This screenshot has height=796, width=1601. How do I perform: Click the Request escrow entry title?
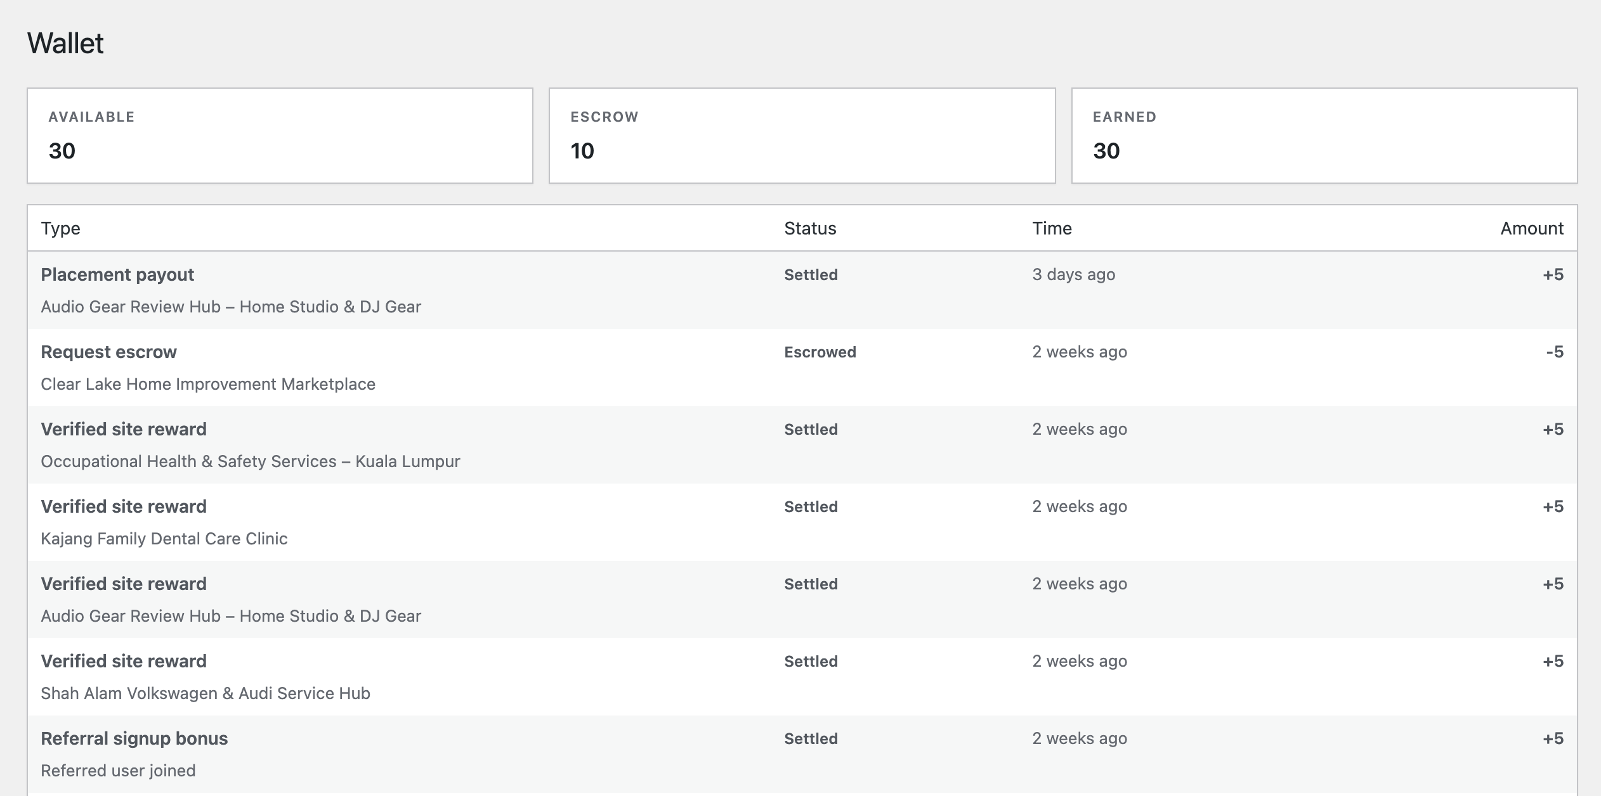pyautogui.click(x=108, y=352)
